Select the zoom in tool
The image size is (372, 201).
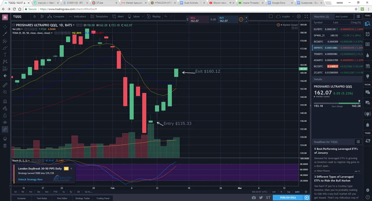[x=5, y=92]
